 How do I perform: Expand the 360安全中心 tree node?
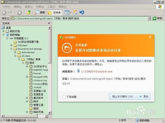tap(27, 66)
